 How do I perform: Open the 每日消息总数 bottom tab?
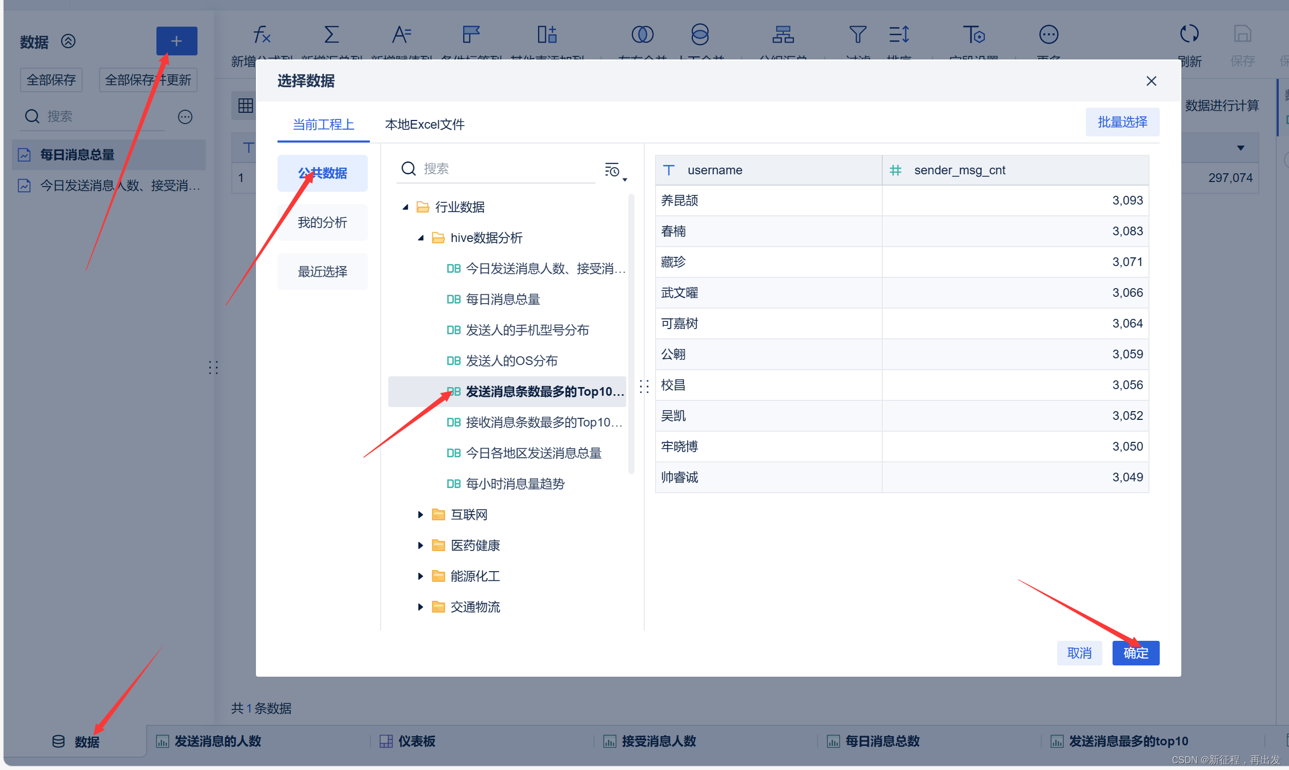(x=873, y=741)
